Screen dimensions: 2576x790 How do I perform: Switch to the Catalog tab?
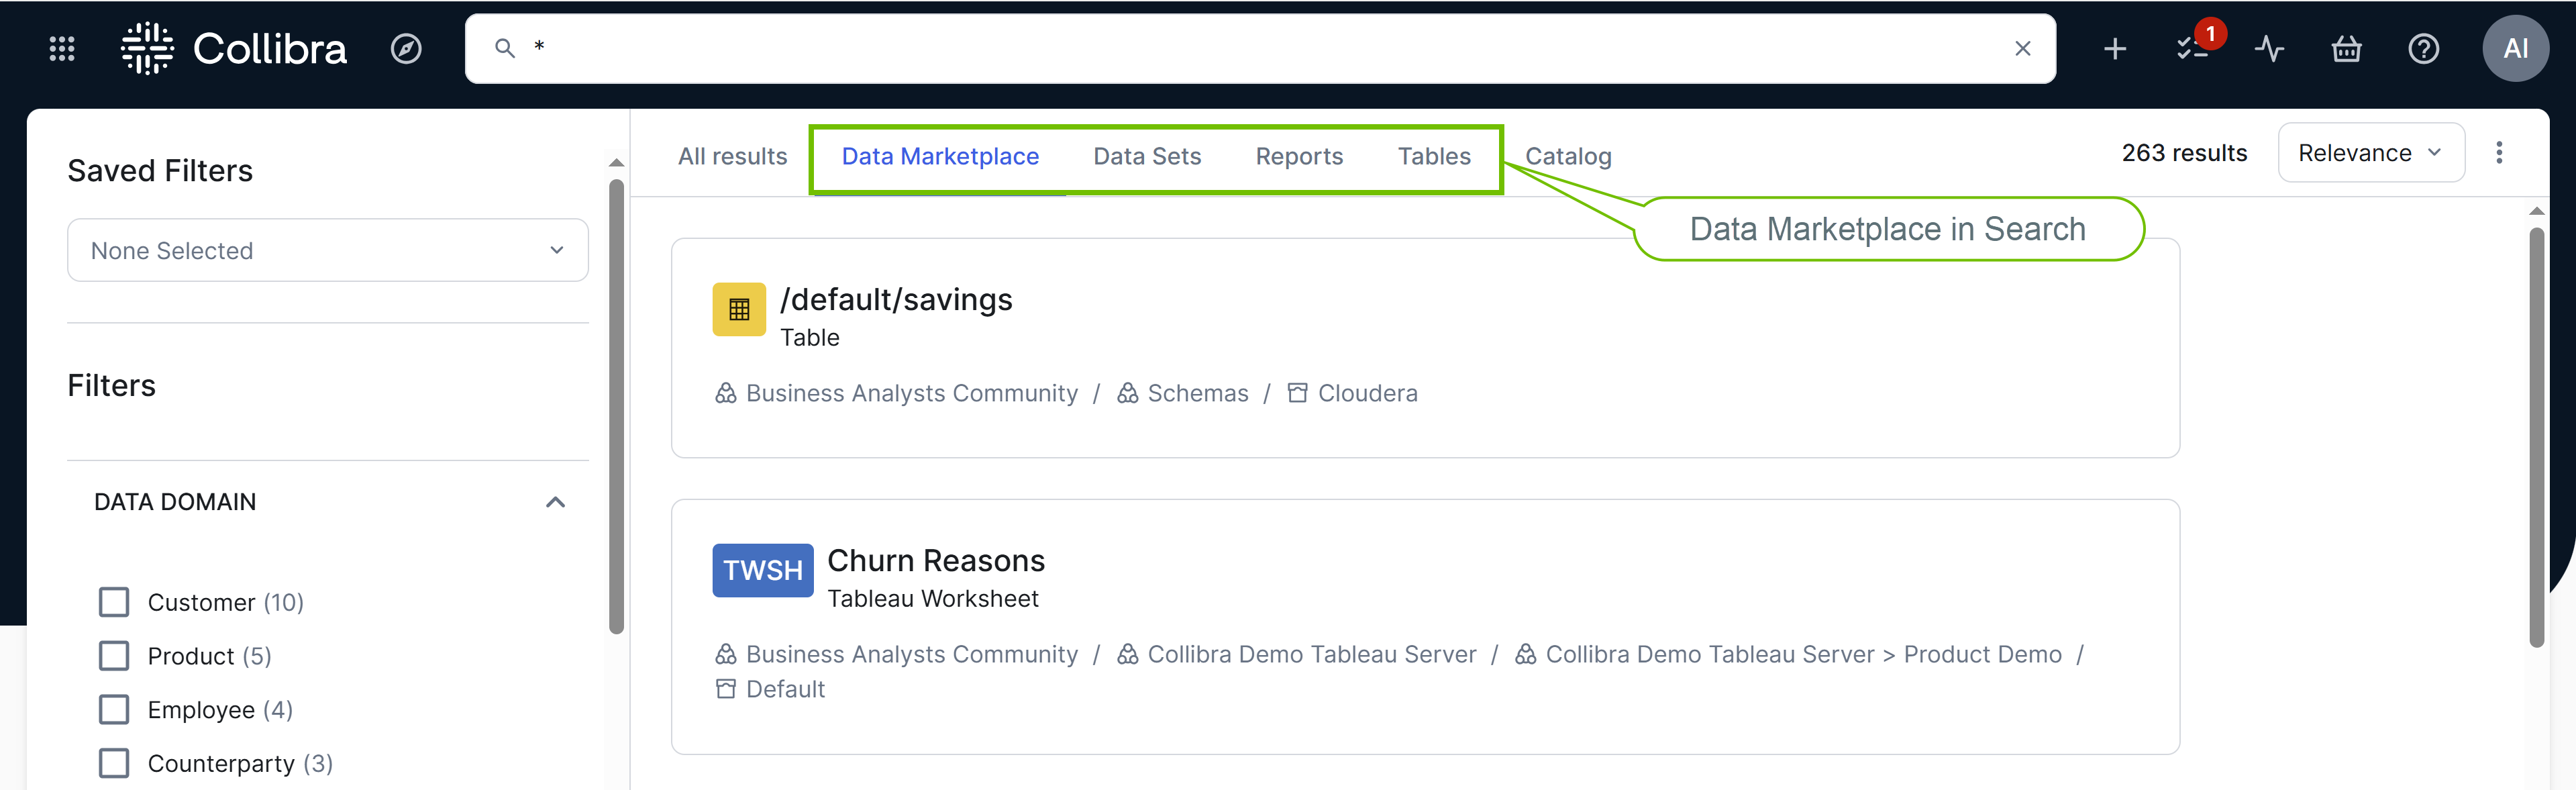pyautogui.click(x=1568, y=156)
